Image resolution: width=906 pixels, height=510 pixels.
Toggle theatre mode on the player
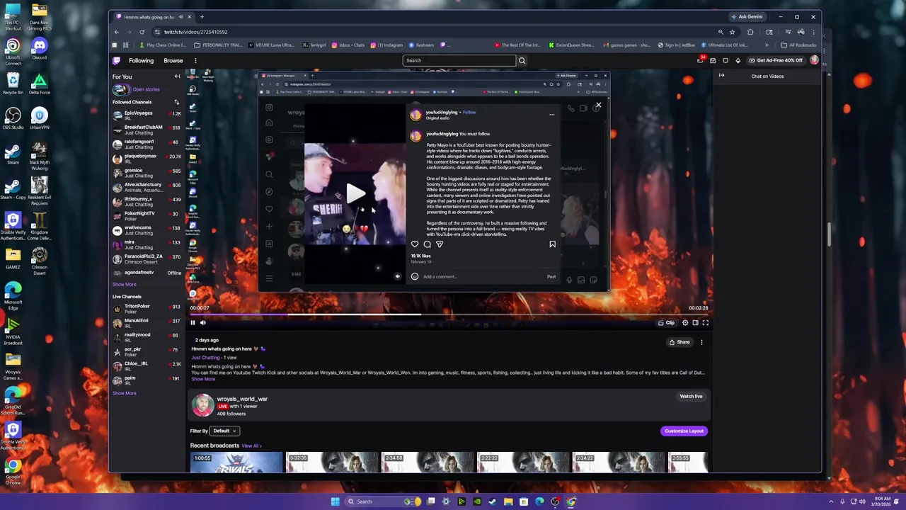pyautogui.click(x=695, y=323)
